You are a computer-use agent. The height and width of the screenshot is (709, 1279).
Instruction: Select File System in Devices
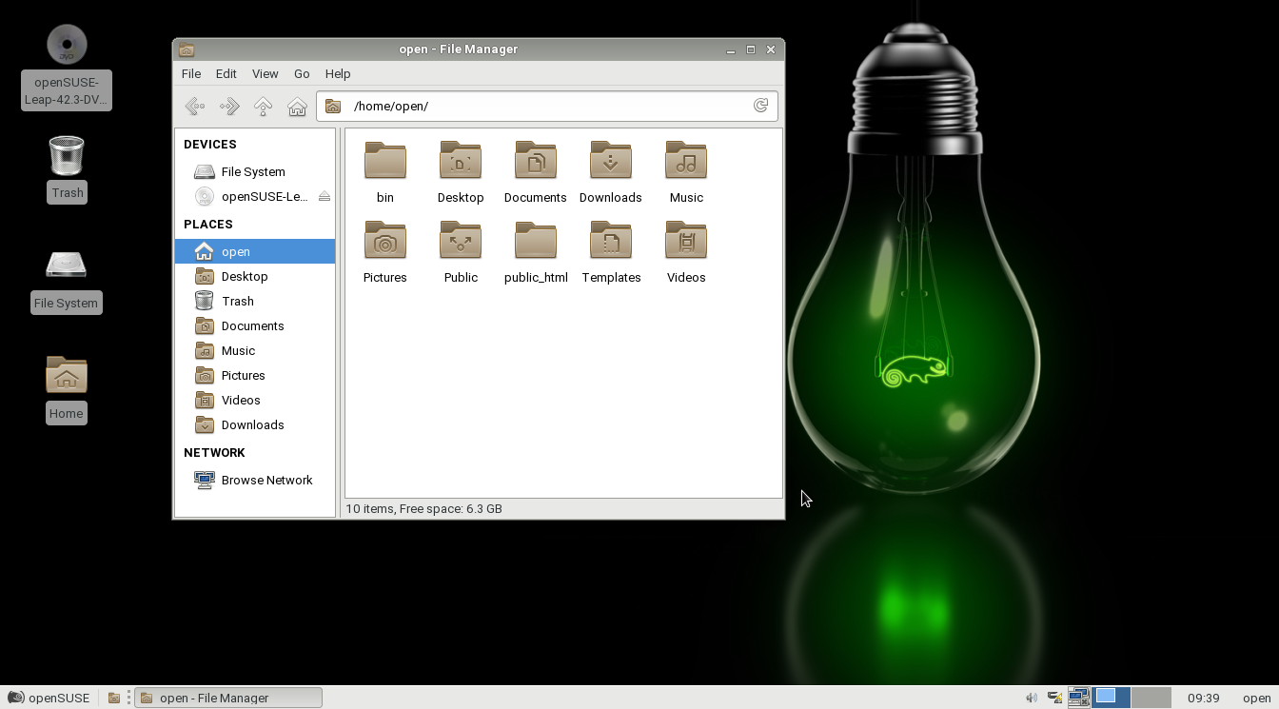(x=253, y=172)
